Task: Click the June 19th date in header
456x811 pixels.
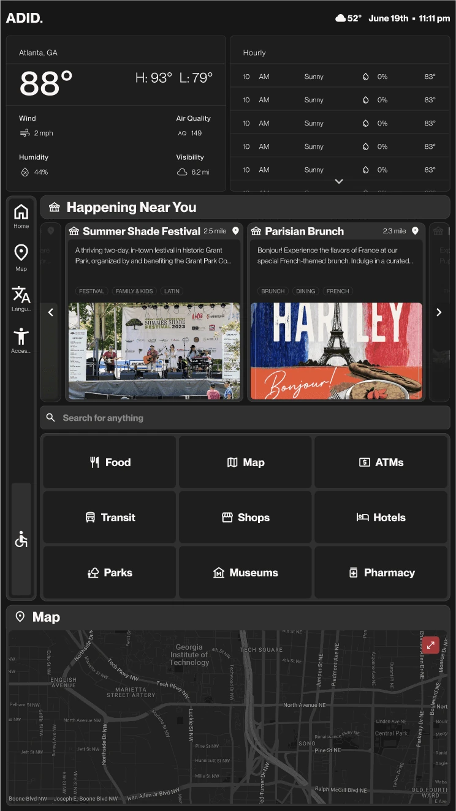Action: tap(389, 18)
